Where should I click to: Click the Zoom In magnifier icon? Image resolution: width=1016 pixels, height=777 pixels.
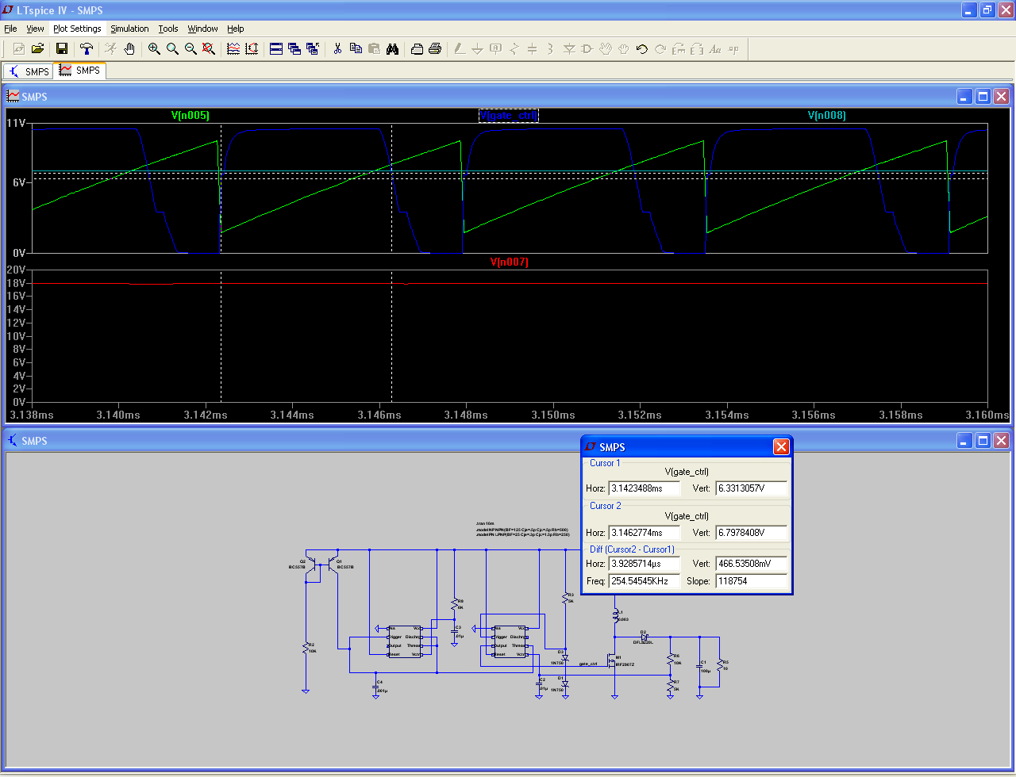[x=154, y=49]
